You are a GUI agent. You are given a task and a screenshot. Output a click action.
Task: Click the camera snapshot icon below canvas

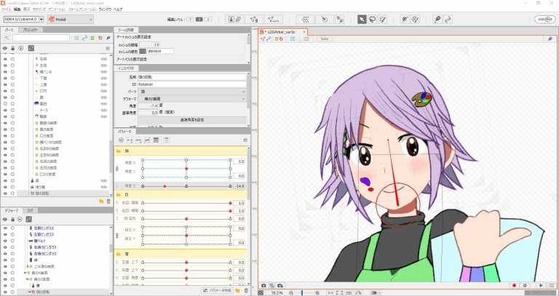pyautogui.click(x=263, y=285)
